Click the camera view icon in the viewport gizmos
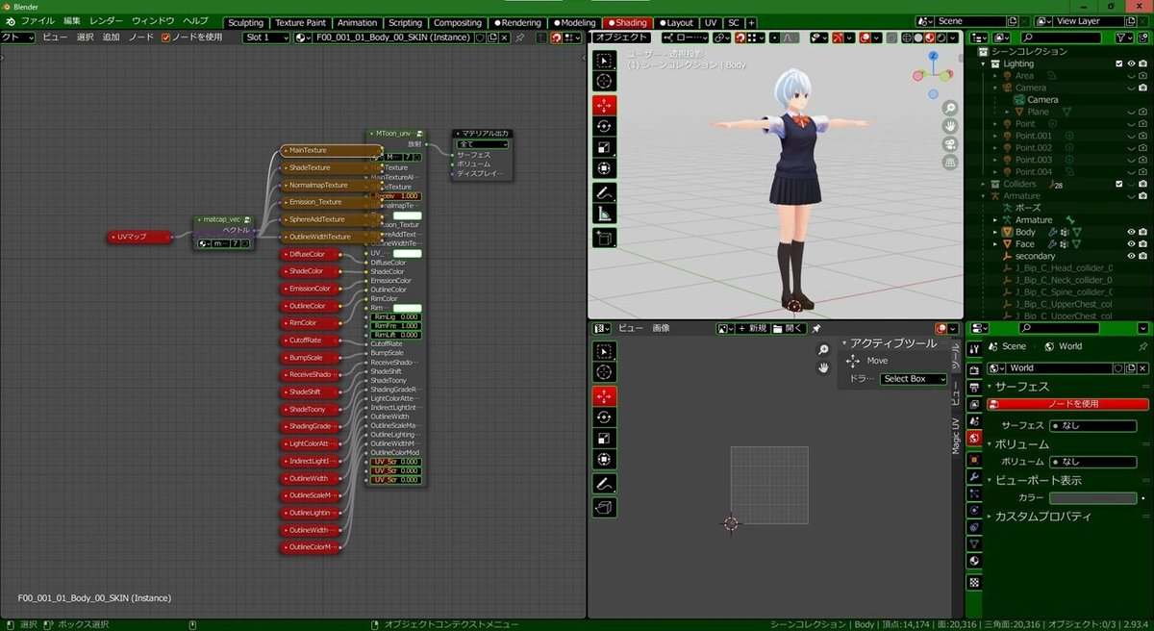1154x631 pixels. 950,144
